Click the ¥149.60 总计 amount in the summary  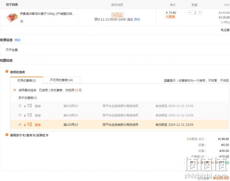click(223, 139)
